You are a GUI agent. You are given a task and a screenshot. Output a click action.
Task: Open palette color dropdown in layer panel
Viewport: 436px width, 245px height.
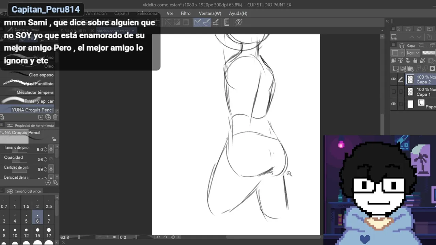(x=398, y=53)
